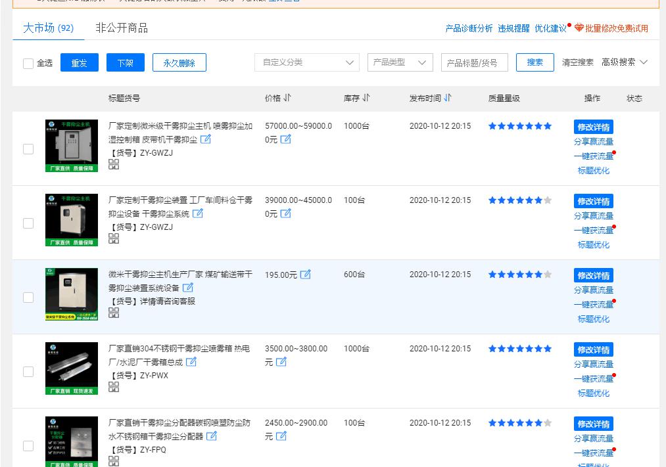Tick the checkbox beside the ZY-FPQ product
The width and height of the screenshot is (666, 467).
pyautogui.click(x=28, y=446)
